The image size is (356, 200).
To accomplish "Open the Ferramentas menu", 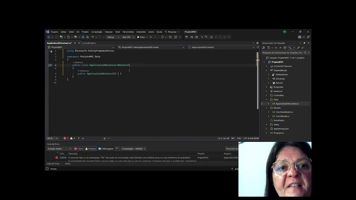I will click(x=128, y=32).
